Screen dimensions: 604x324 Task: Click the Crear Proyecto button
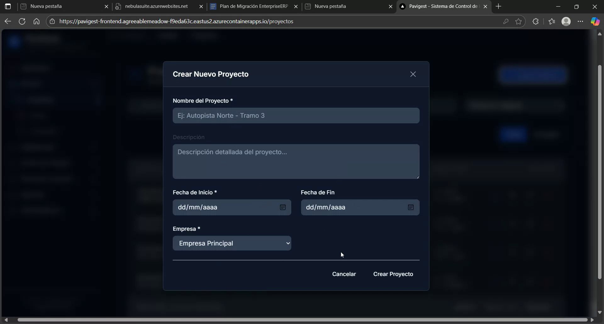[393, 274]
